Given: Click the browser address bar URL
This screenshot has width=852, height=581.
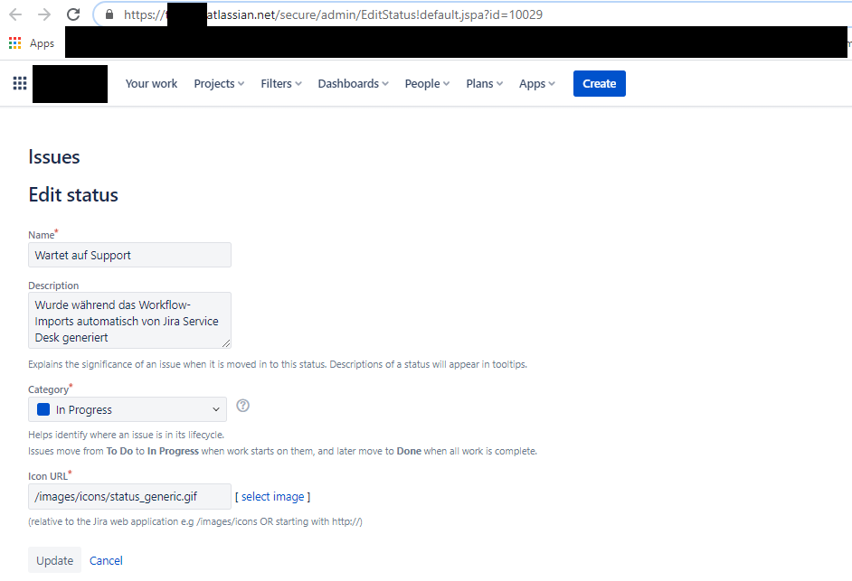Looking at the screenshot, I should [x=333, y=14].
